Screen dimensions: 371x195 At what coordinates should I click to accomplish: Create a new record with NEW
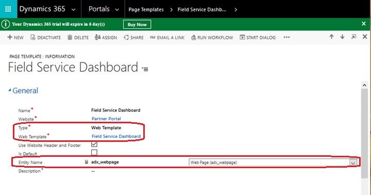click(x=15, y=38)
